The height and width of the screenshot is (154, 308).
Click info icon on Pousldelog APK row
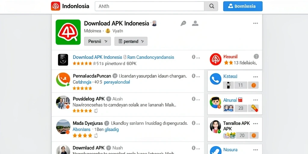[x=193, y=99]
